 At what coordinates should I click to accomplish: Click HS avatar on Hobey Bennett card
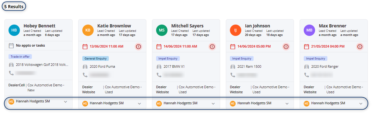(11, 101)
